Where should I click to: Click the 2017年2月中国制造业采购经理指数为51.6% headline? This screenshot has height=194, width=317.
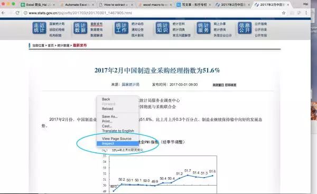coord(157,71)
